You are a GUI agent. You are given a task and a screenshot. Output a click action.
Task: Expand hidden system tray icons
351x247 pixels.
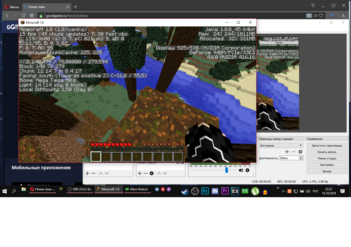(x=283, y=191)
